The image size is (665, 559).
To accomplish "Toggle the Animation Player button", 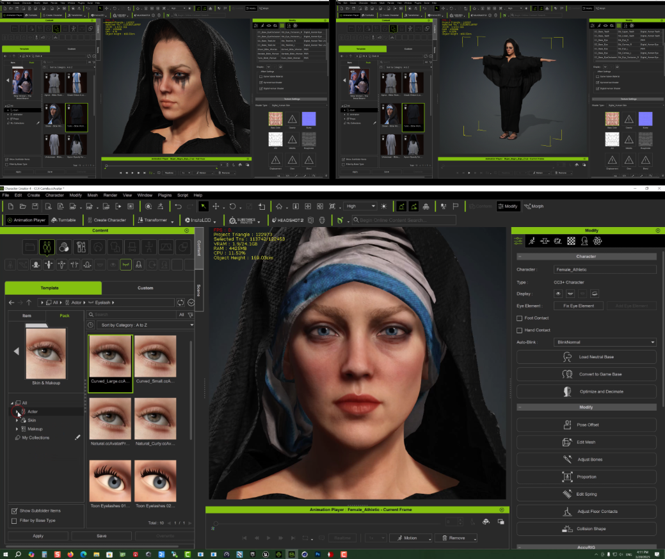I will click(x=26, y=220).
